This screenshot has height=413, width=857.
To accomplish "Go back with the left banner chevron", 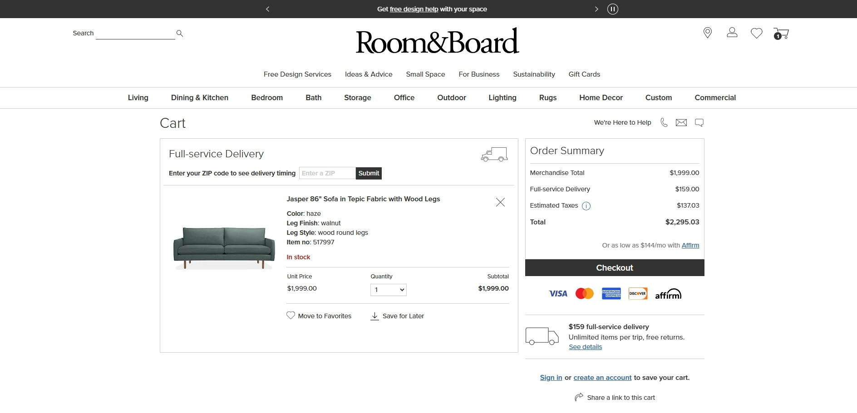I will pyautogui.click(x=267, y=9).
